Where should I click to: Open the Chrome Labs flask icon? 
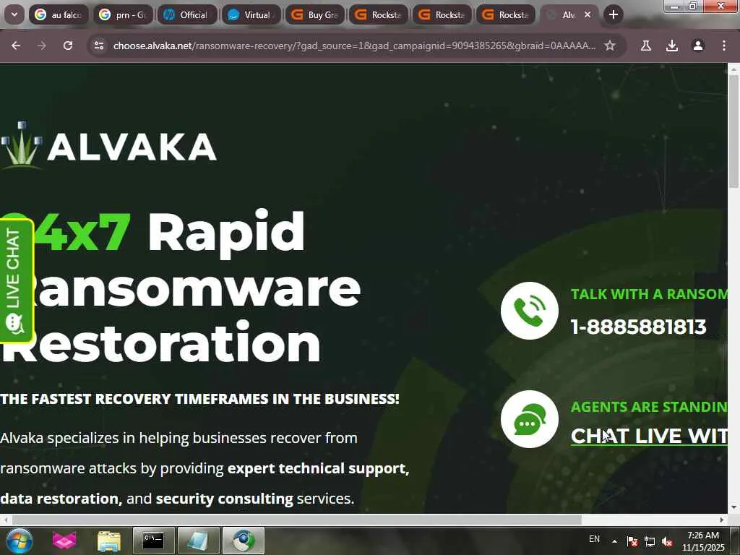tap(645, 46)
